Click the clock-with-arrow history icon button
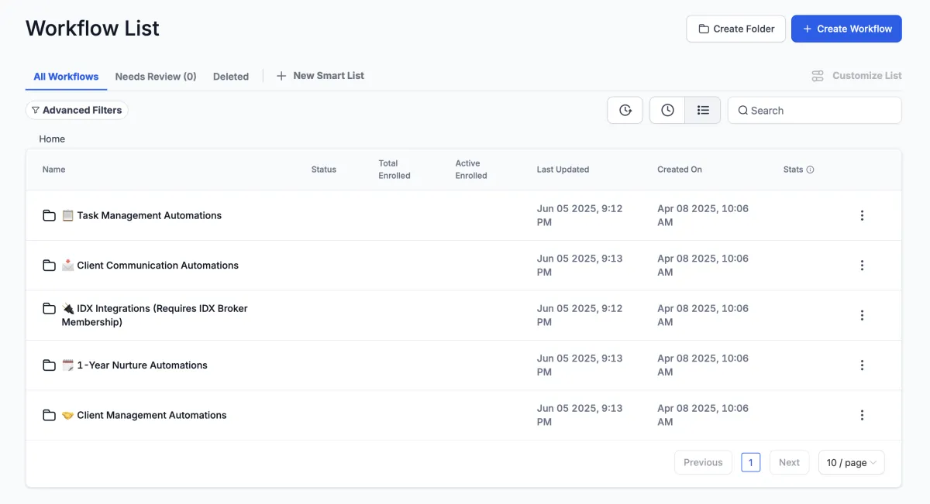 tap(625, 111)
